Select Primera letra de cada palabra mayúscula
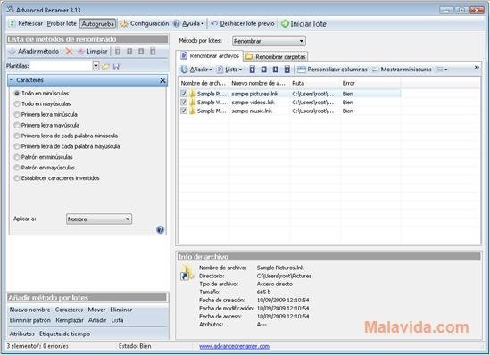The height and width of the screenshot is (355, 490). click(x=67, y=146)
